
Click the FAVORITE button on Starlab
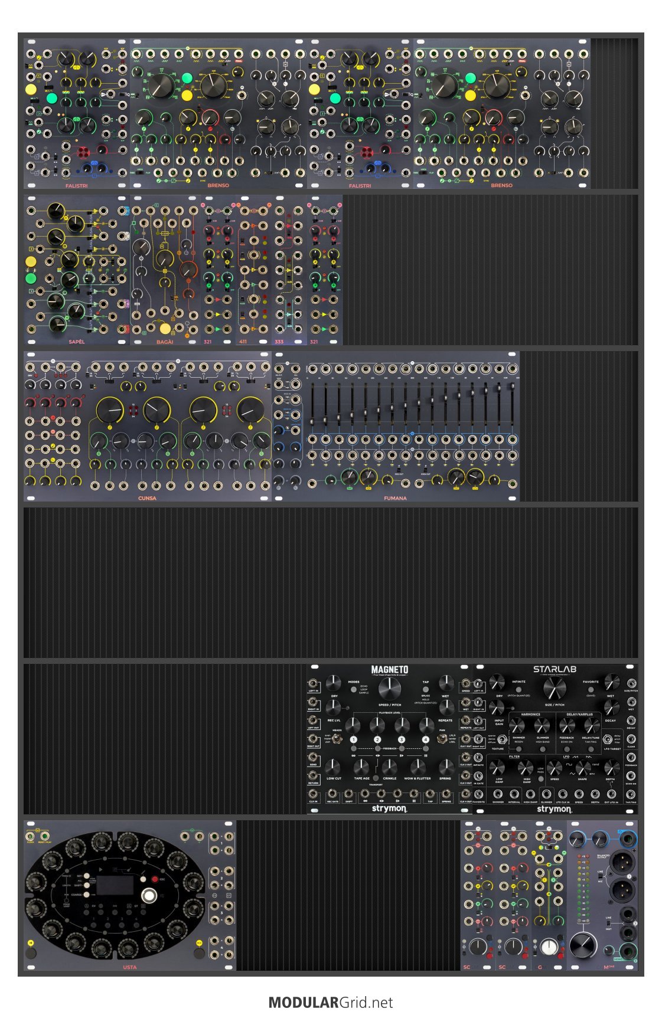(591, 689)
